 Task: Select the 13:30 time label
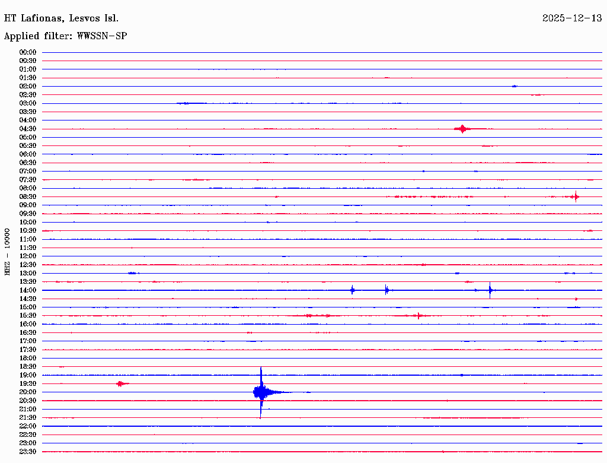point(28,282)
